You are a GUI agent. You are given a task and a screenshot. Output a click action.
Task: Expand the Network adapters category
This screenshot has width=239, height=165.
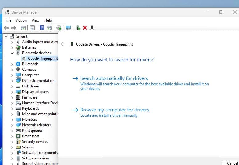coord(12,125)
